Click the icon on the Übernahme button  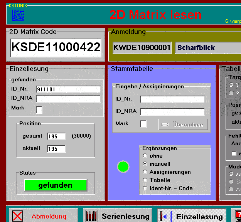165,125
